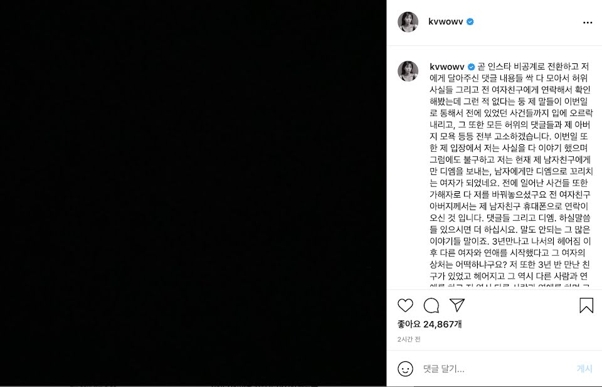Click the 24,867 like count number

pyautogui.click(x=438, y=324)
